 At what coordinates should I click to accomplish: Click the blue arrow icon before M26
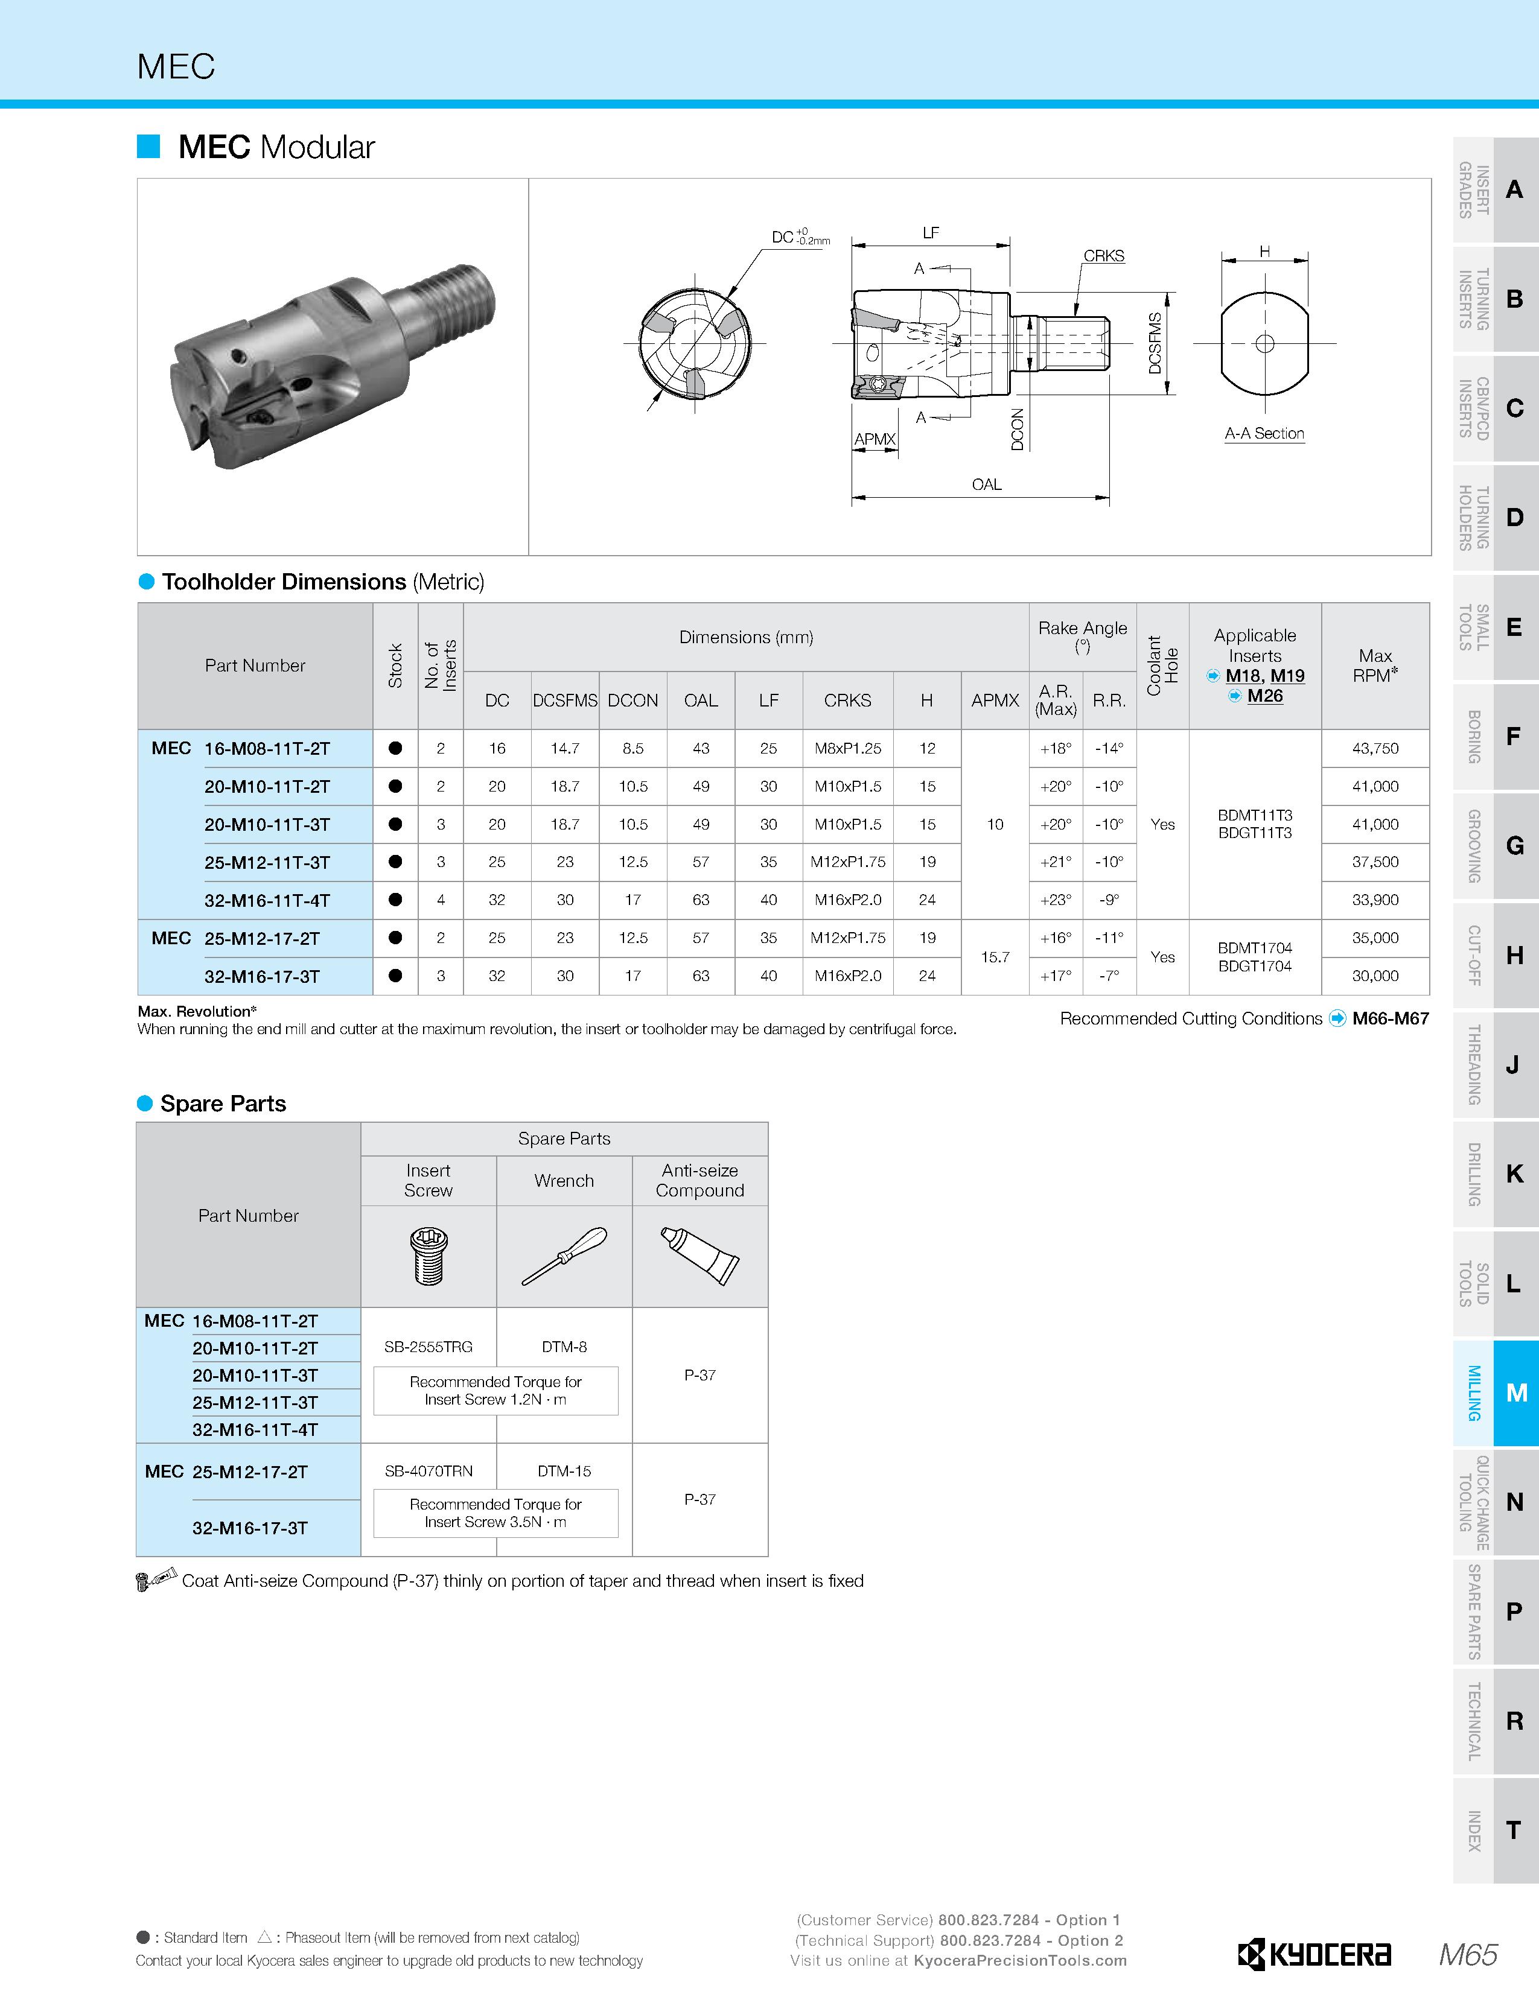(1234, 696)
